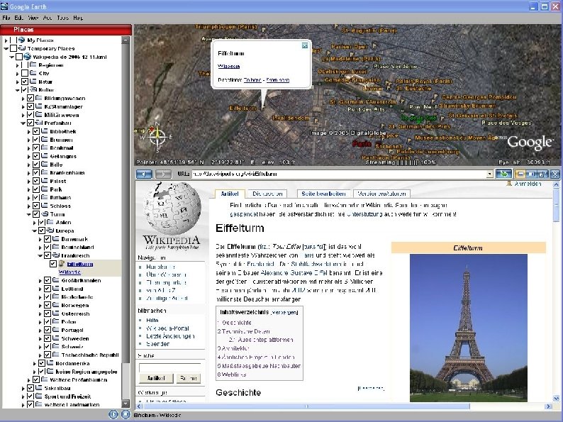
Task: Click the Anmelden user icon
Action: (509, 184)
